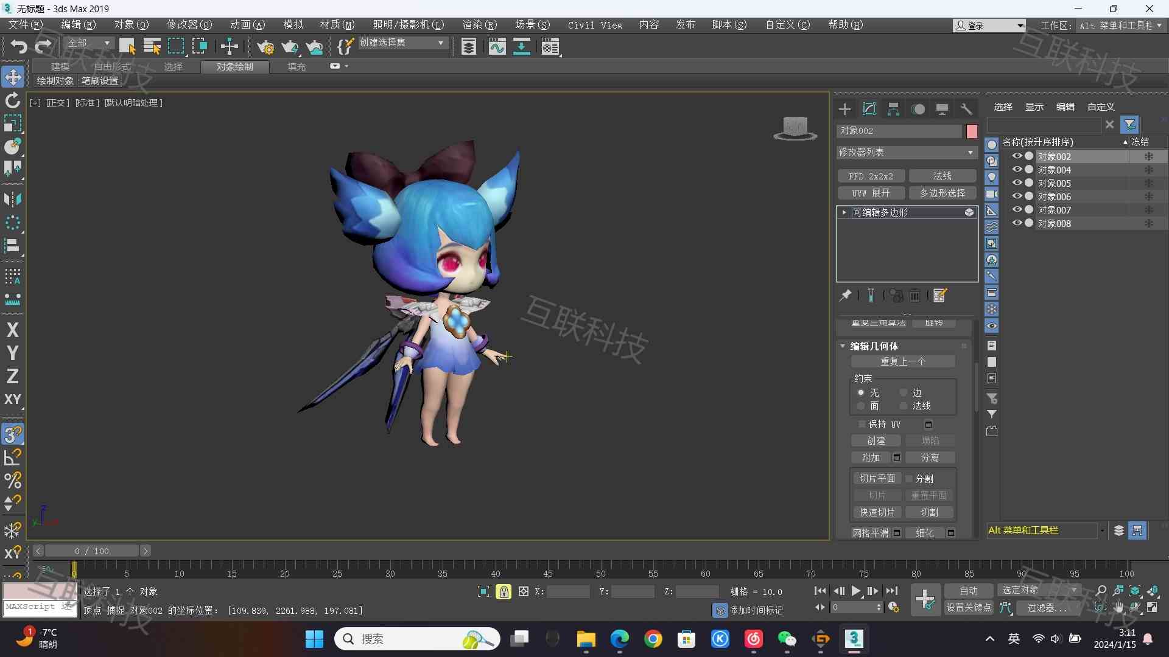Viewport: 1169px width, 657px height.
Task: Click the object name field 对象002
Action: (x=900, y=131)
